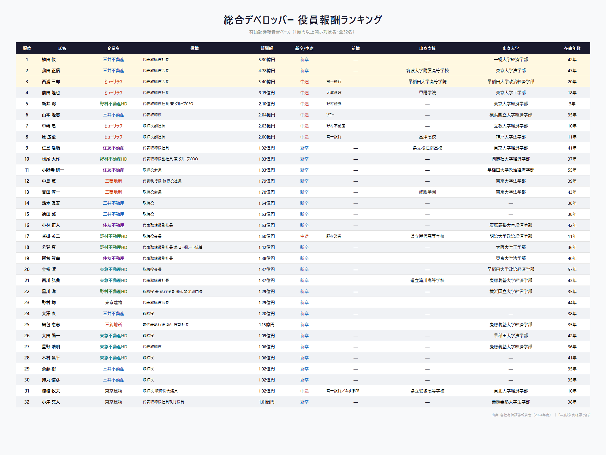Click 三井不動産 in rank 1 row
606x455 pixels.
point(113,60)
